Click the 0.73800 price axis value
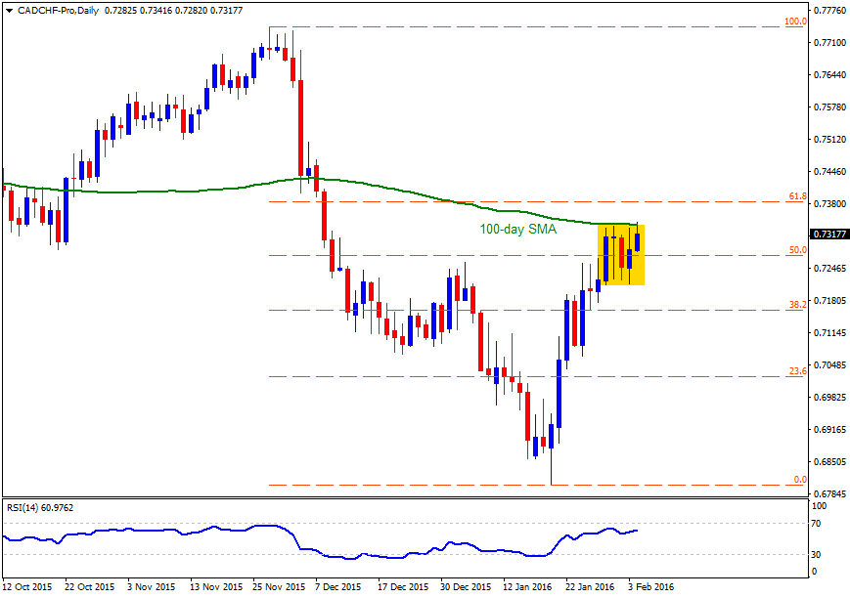 (x=829, y=203)
